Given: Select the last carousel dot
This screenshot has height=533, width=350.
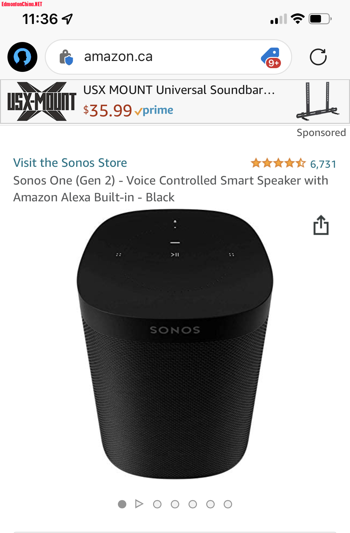Looking at the screenshot, I should pyautogui.click(x=228, y=504).
